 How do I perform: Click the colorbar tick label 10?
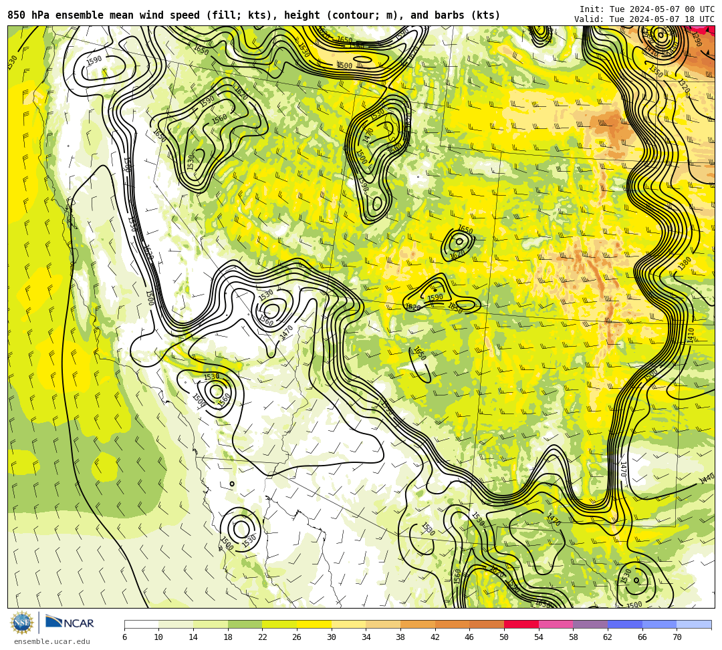[x=159, y=637]
